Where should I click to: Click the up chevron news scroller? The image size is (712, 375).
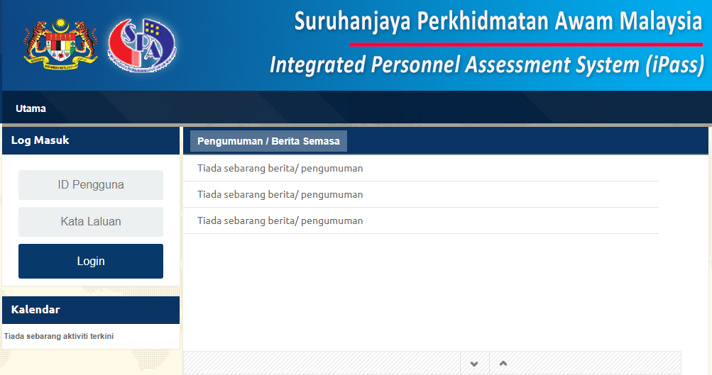503,363
